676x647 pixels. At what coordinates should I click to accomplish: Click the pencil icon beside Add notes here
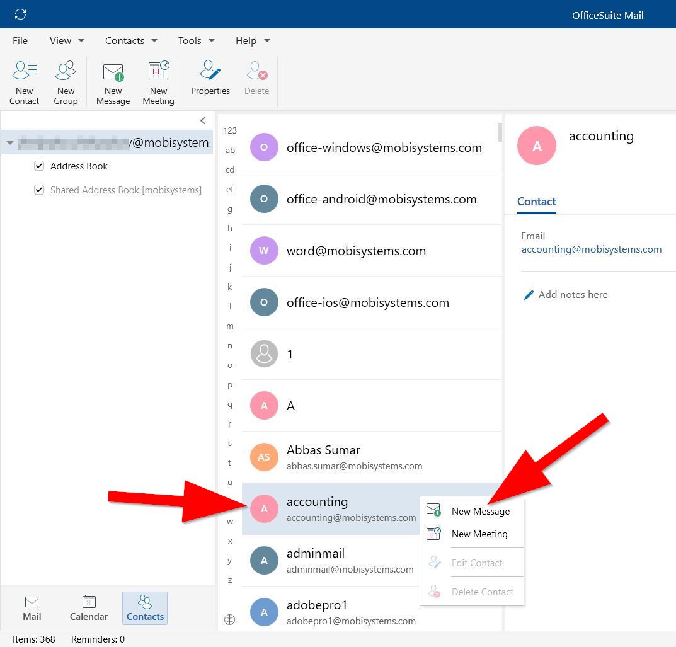529,295
